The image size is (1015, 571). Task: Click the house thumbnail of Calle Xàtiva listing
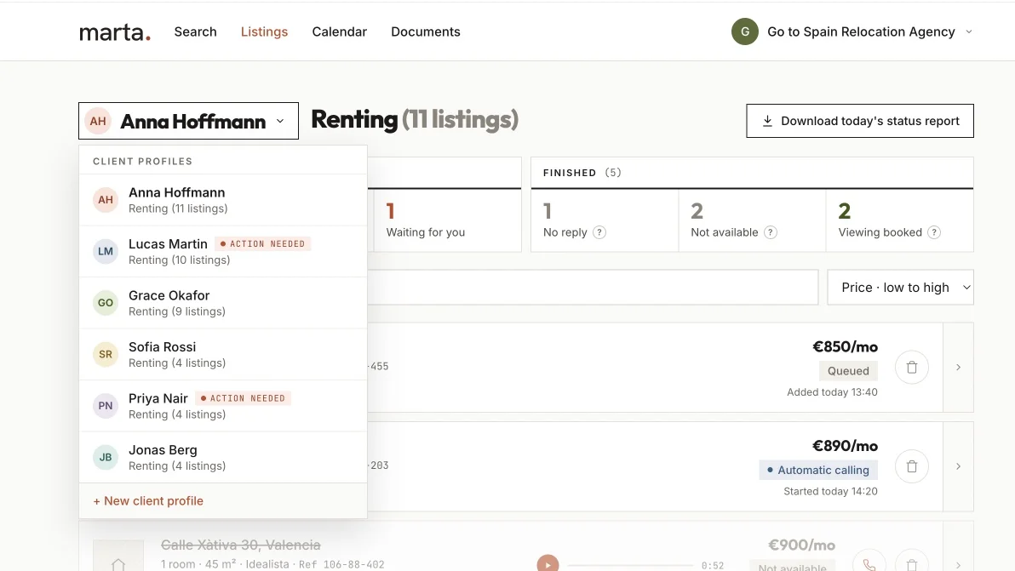(x=118, y=557)
